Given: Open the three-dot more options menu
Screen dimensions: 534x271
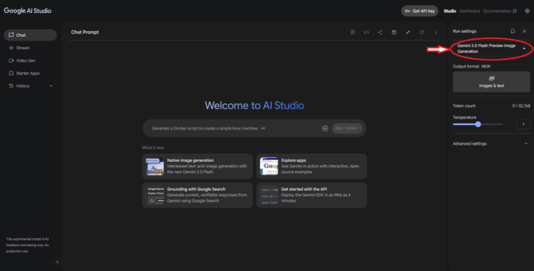Looking at the screenshot, I should pos(435,33).
